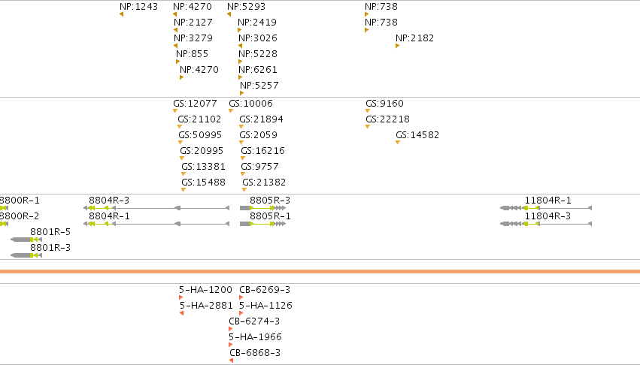Select the 8800R-2 transcript label
Image resolution: width=640 pixels, height=365 pixels.
20,216
